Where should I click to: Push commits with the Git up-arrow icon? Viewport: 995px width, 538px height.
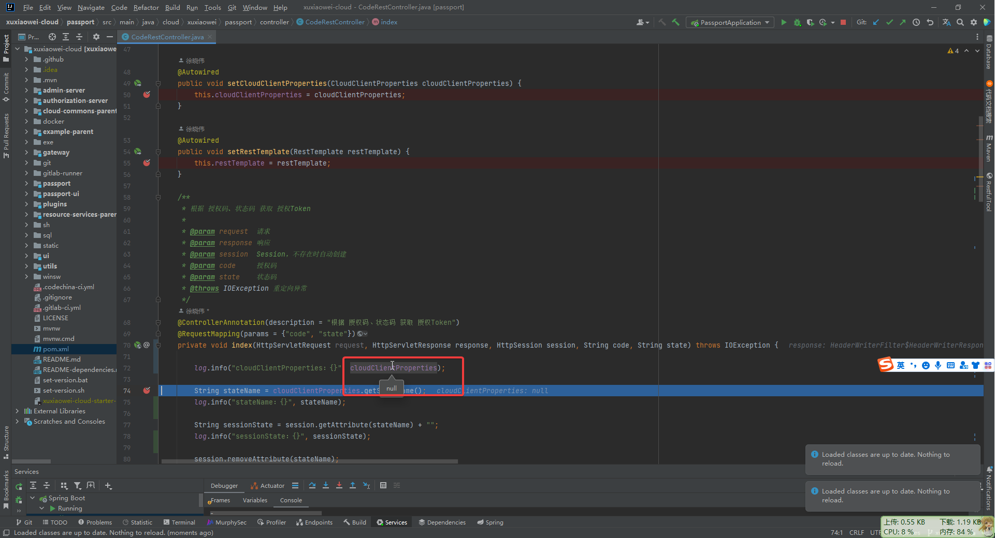coord(902,22)
